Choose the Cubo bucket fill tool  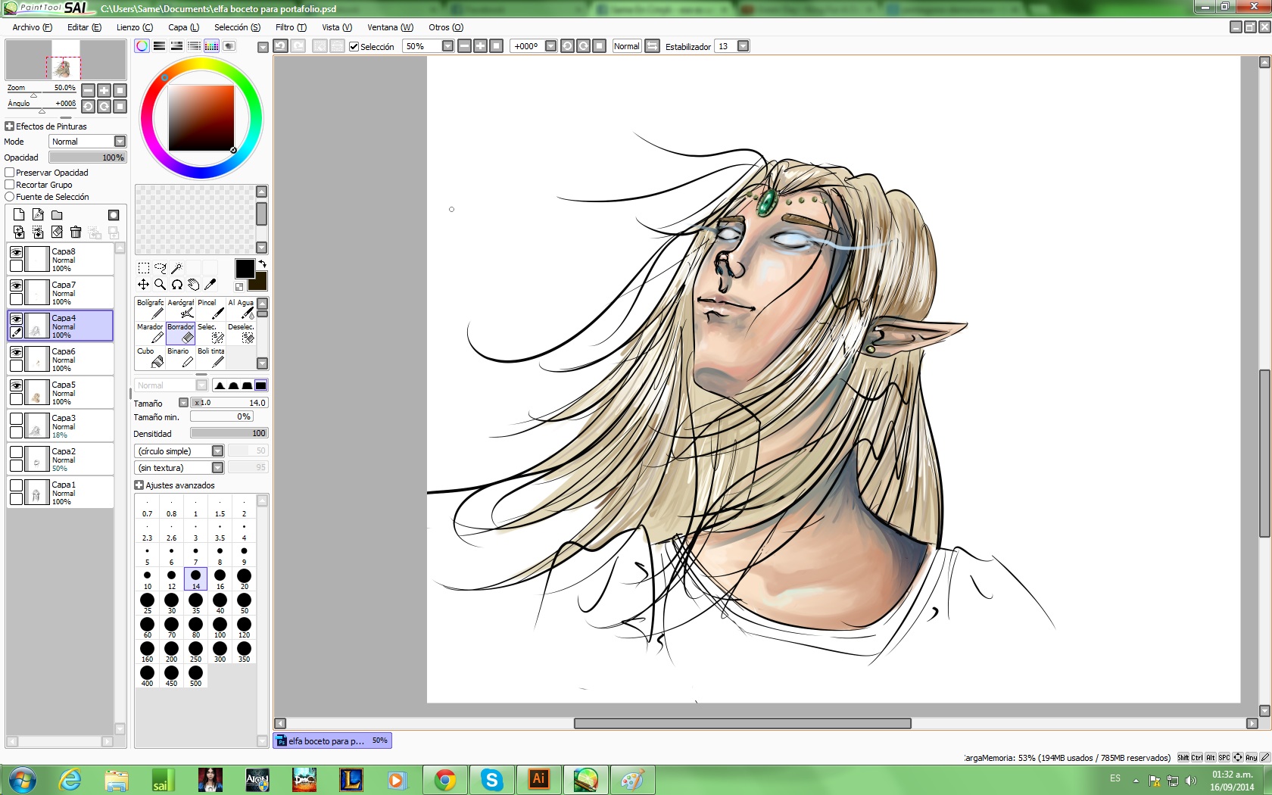(x=151, y=357)
